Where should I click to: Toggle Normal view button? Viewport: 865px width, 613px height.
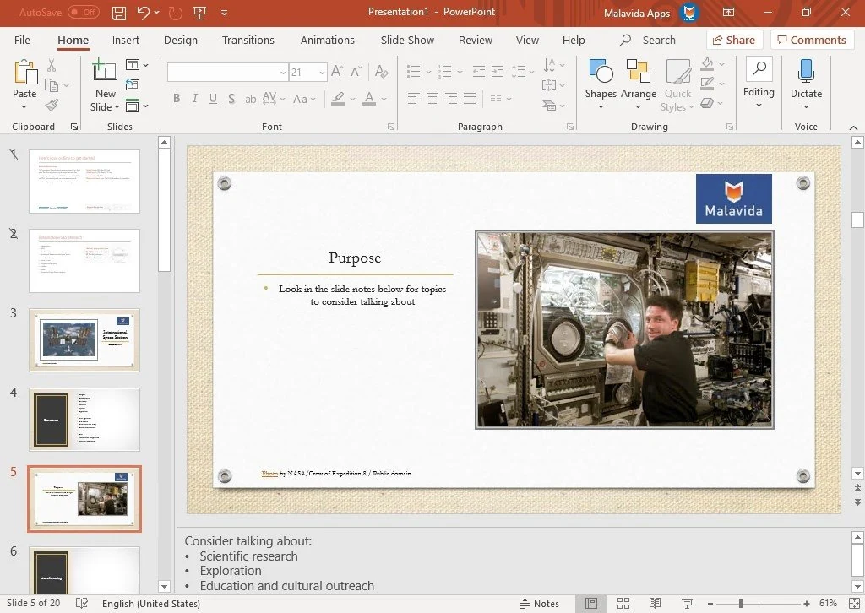pos(591,604)
